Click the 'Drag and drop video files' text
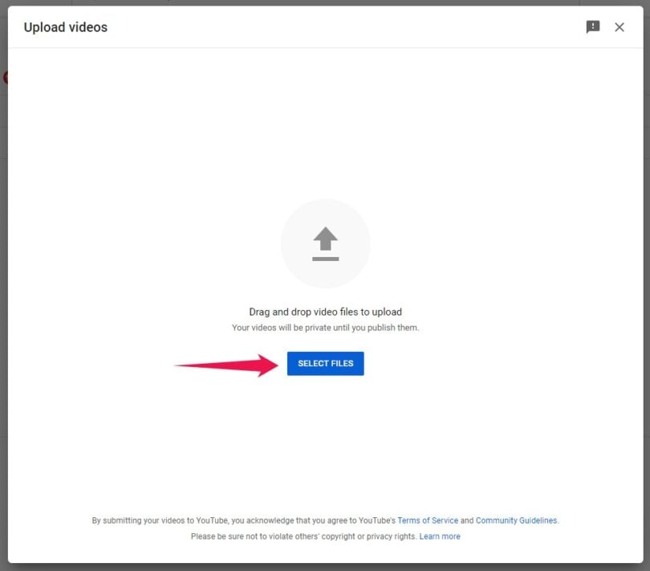The width and height of the screenshot is (650, 571). (325, 312)
